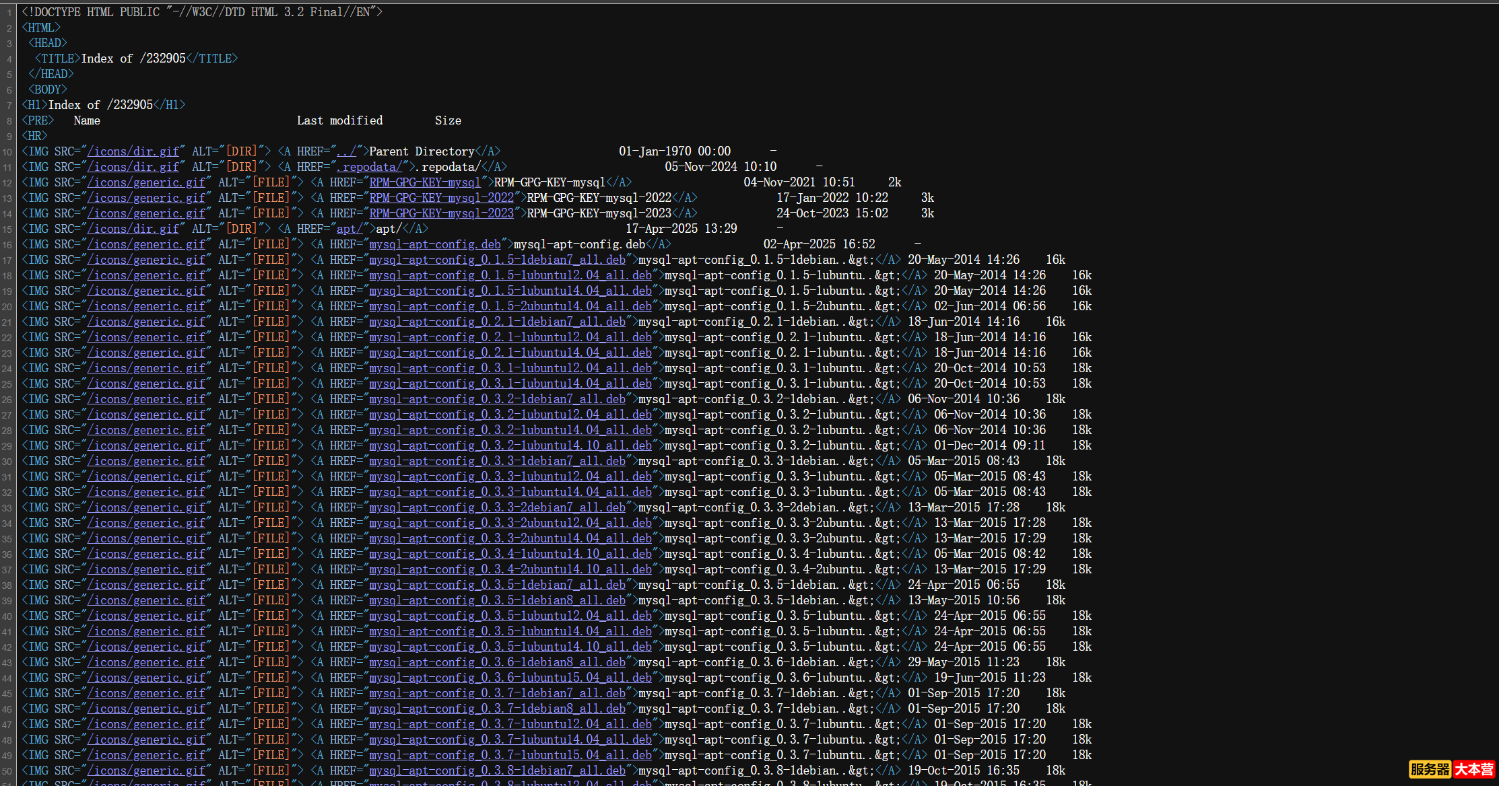Open the RPM-GPG-KEY-mysql link
The height and width of the screenshot is (786, 1499).
[x=424, y=182]
